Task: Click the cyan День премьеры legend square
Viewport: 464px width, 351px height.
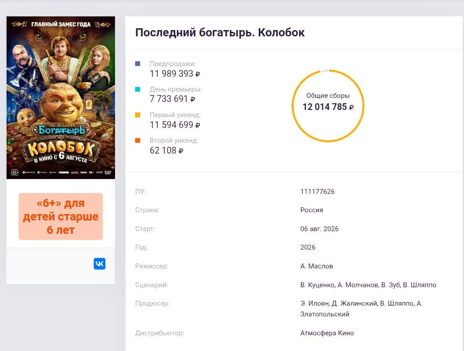Action: (137, 89)
